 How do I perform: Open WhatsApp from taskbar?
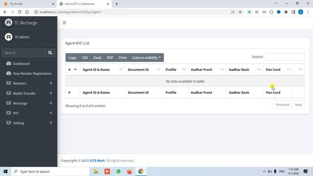click(x=118, y=172)
